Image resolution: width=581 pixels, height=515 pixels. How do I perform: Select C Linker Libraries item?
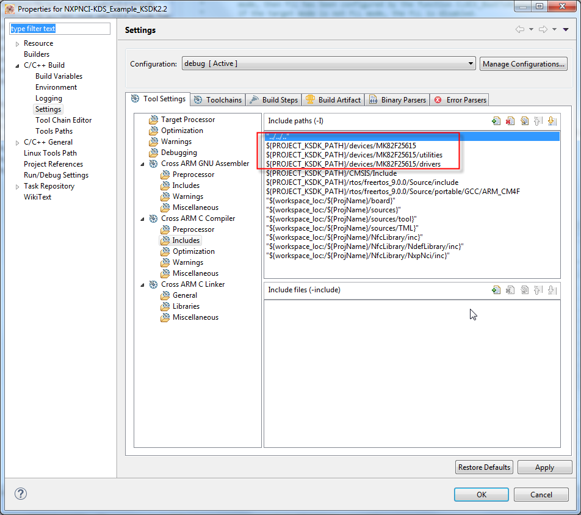pos(186,306)
